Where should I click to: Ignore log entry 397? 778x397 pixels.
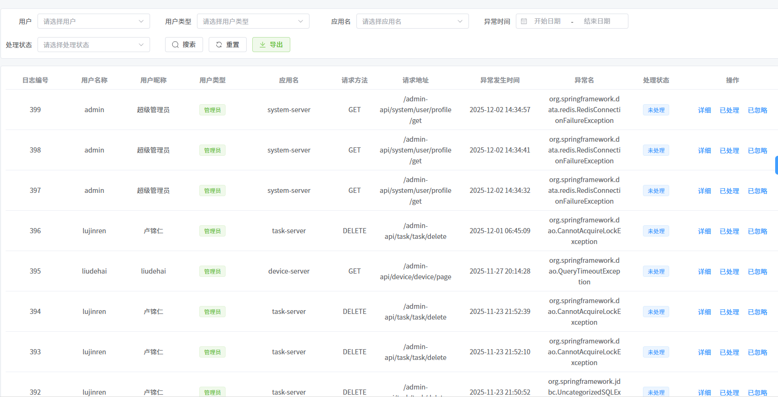click(757, 191)
